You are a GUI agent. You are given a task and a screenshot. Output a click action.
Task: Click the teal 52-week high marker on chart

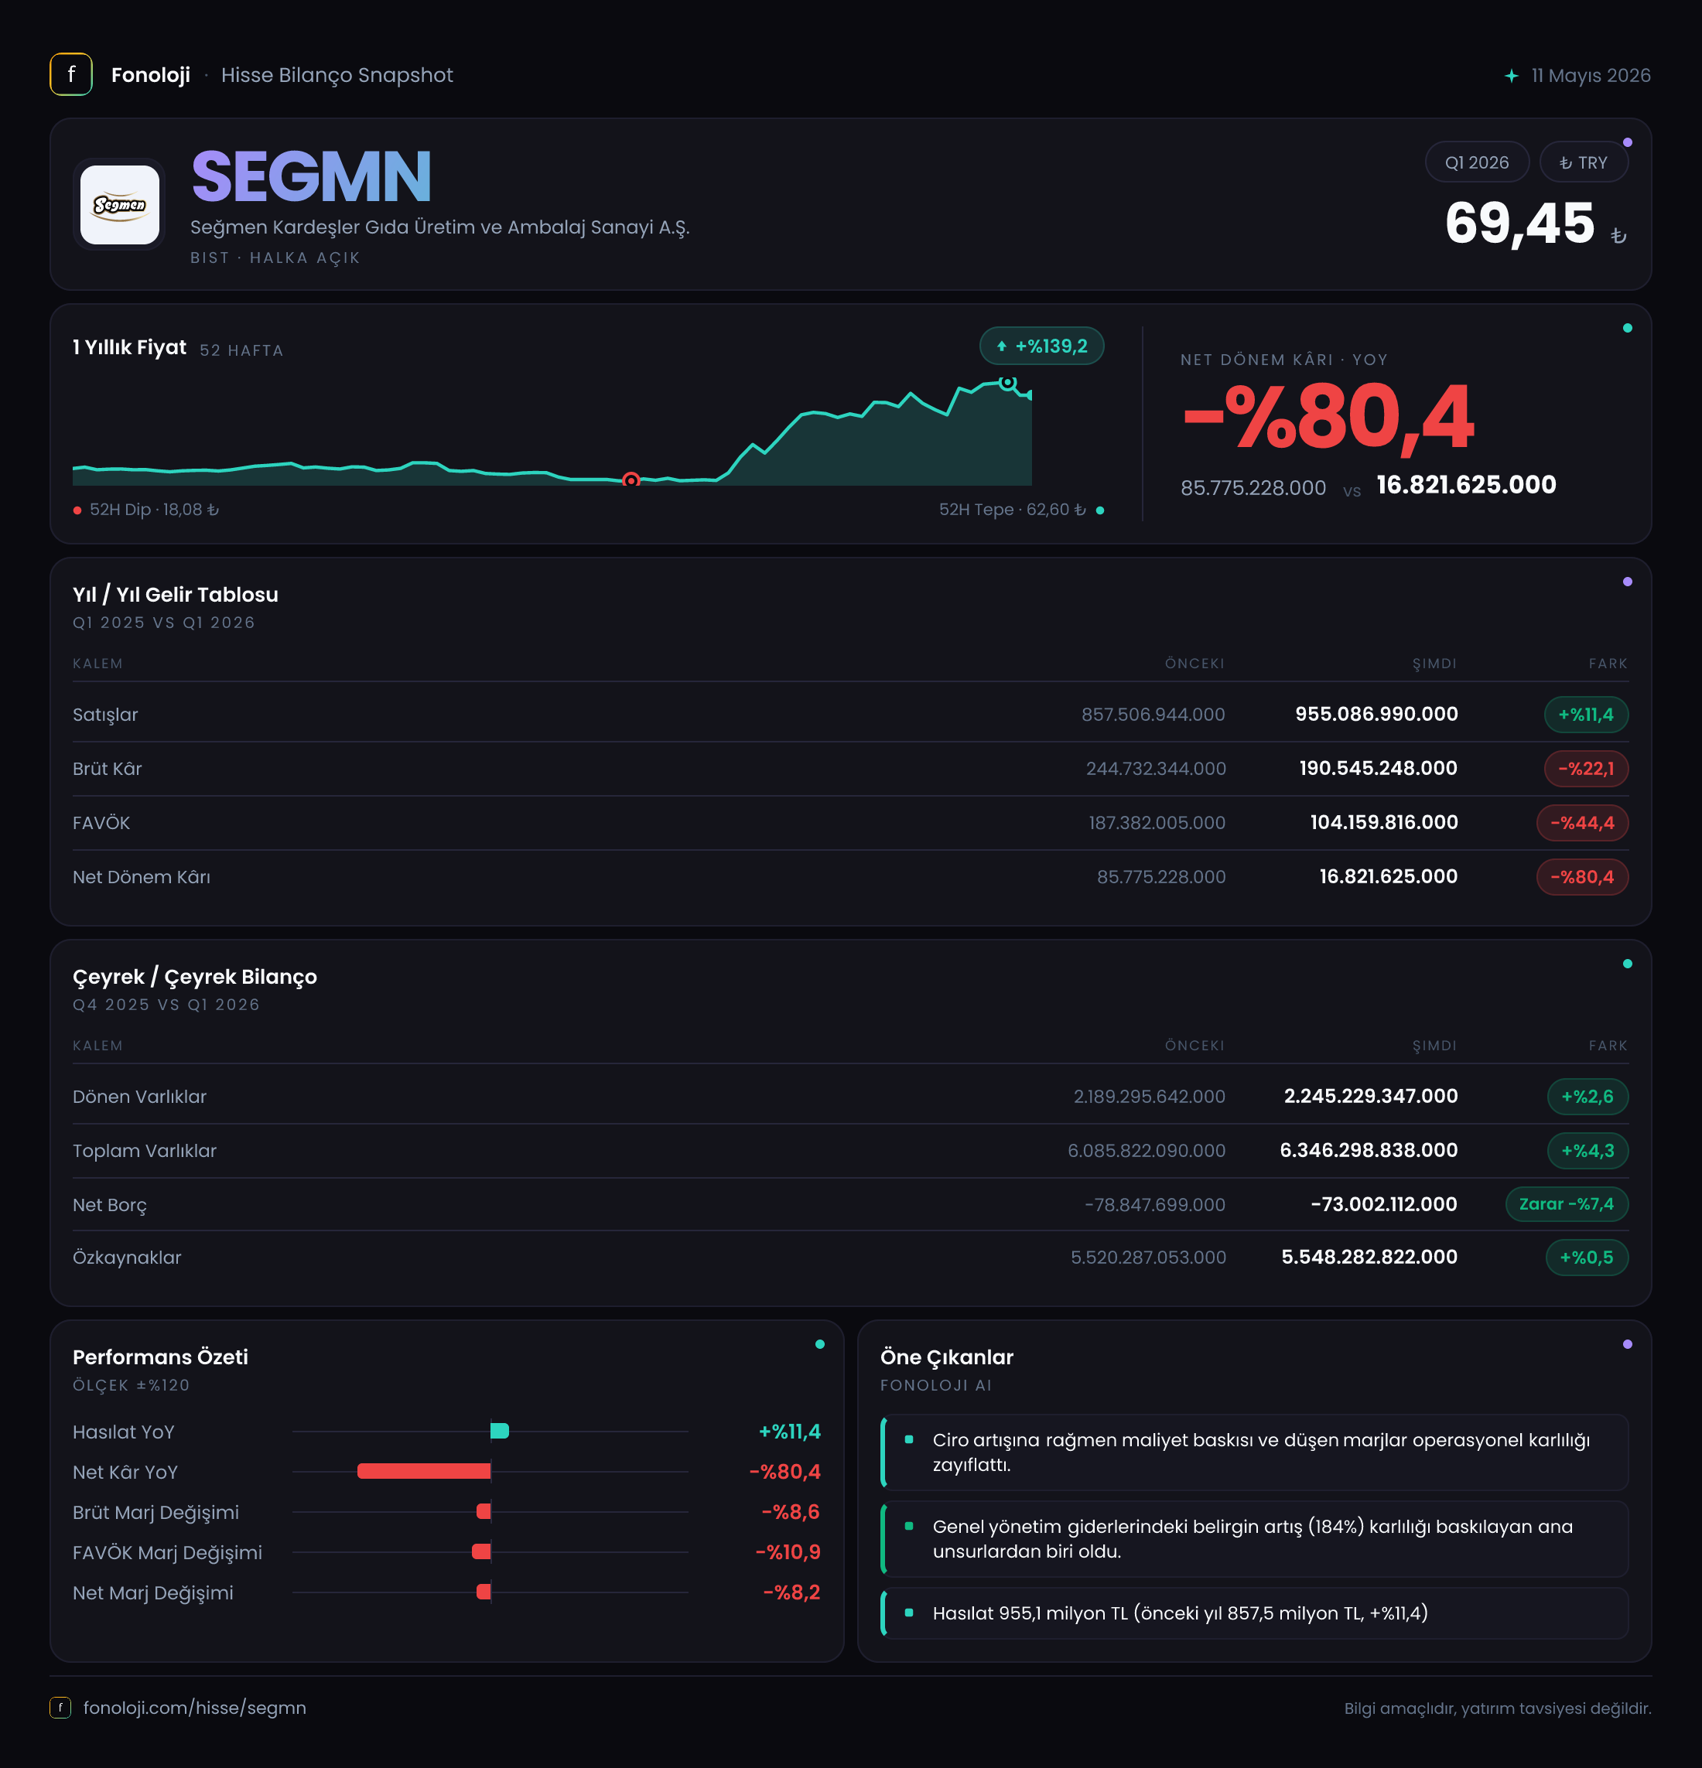tap(1008, 383)
